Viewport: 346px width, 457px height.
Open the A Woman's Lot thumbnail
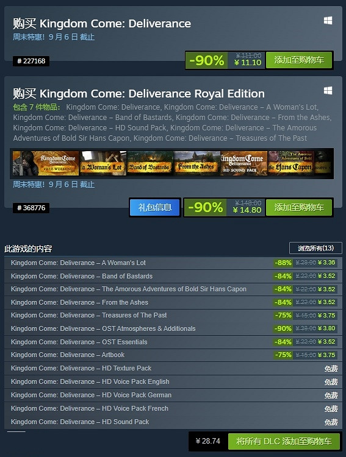(x=103, y=163)
